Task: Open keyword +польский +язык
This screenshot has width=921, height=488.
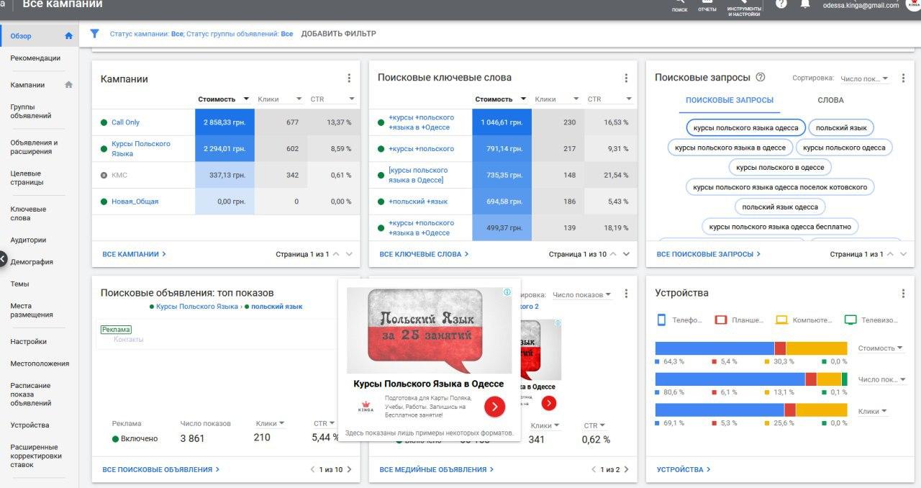Action: click(x=418, y=202)
